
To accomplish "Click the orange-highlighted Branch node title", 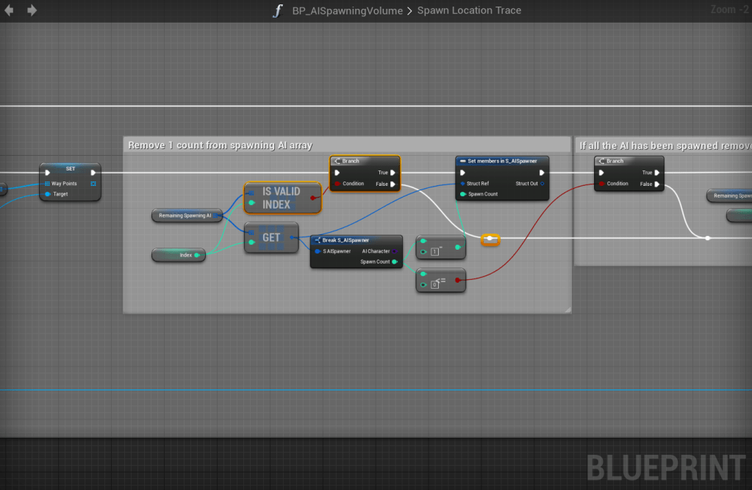I will click(365, 161).
